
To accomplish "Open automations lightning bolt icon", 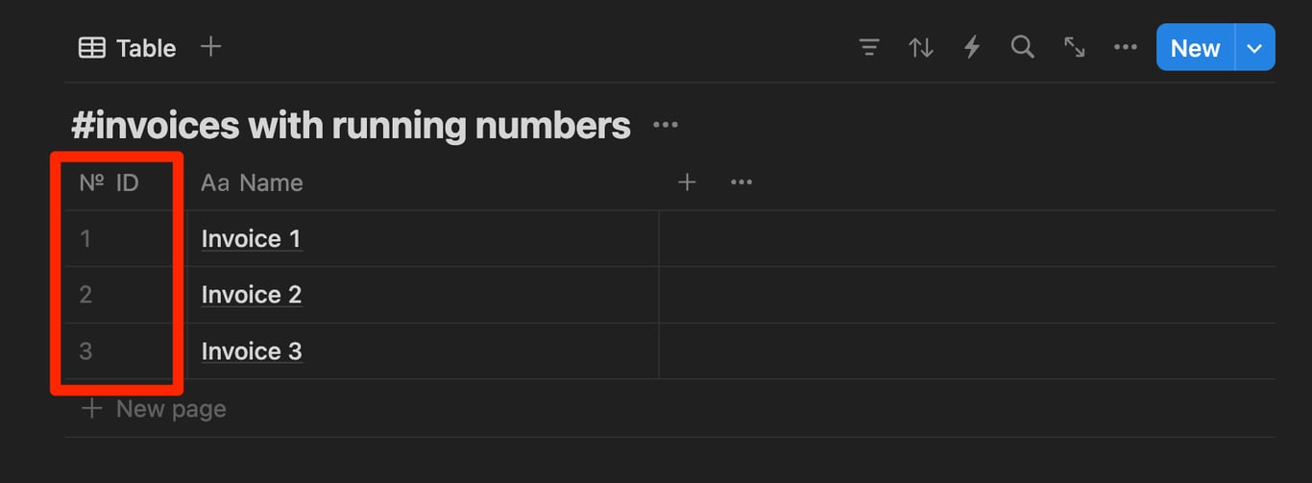I will click(x=972, y=47).
